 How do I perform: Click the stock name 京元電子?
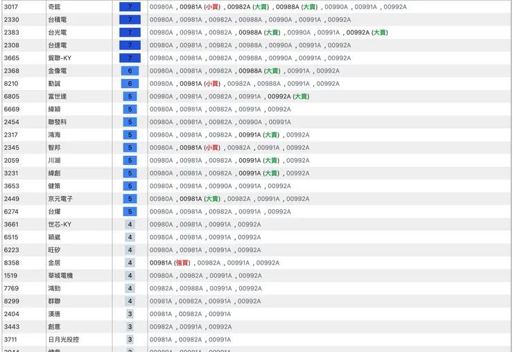click(60, 199)
